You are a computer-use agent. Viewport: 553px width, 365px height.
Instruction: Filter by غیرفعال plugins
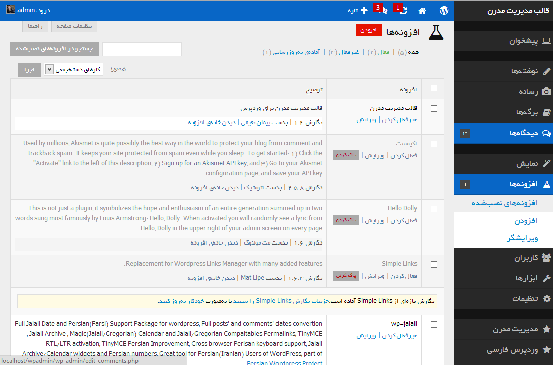[348, 52]
